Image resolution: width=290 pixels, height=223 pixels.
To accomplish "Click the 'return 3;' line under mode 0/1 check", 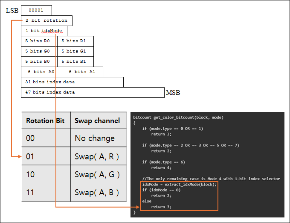I will (161, 134).
